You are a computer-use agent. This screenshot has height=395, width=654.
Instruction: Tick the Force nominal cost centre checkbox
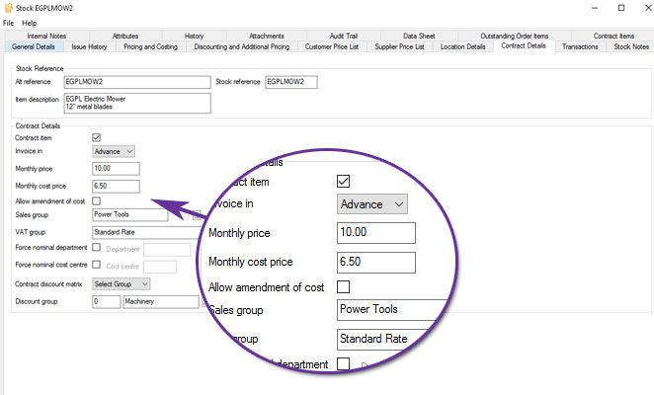pyautogui.click(x=96, y=264)
